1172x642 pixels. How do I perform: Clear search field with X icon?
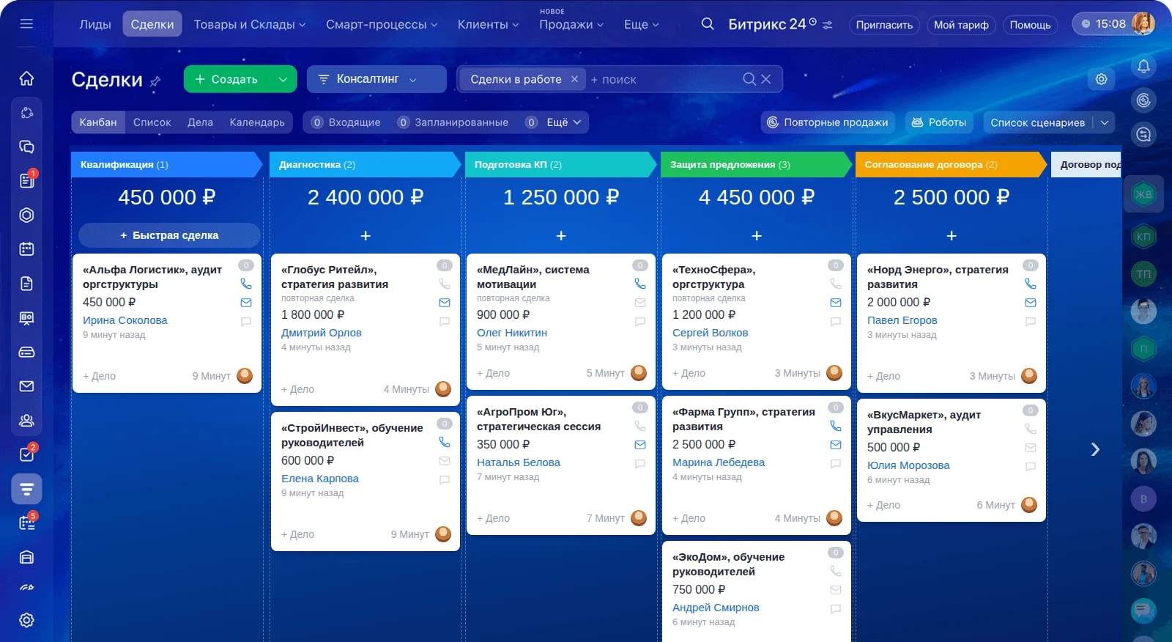point(766,79)
